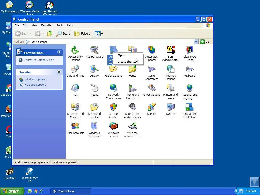This screenshot has height=195, width=260.
Task: Open the Speech applet icon
Action: tap(151, 109)
